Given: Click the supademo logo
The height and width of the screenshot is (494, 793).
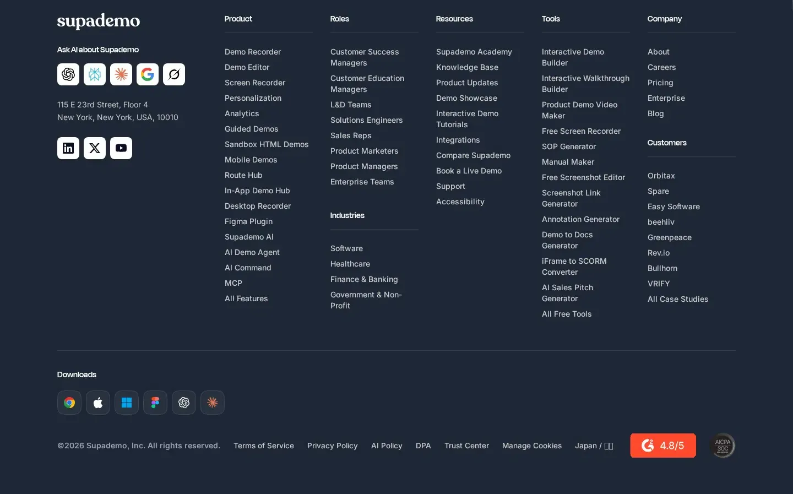Looking at the screenshot, I should click(99, 21).
